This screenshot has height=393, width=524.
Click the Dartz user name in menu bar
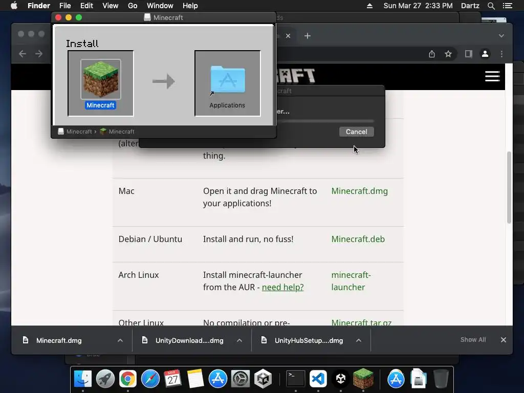470,6
